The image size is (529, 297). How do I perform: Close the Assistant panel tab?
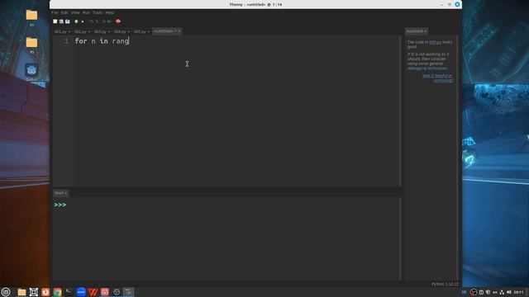(x=426, y=31)
